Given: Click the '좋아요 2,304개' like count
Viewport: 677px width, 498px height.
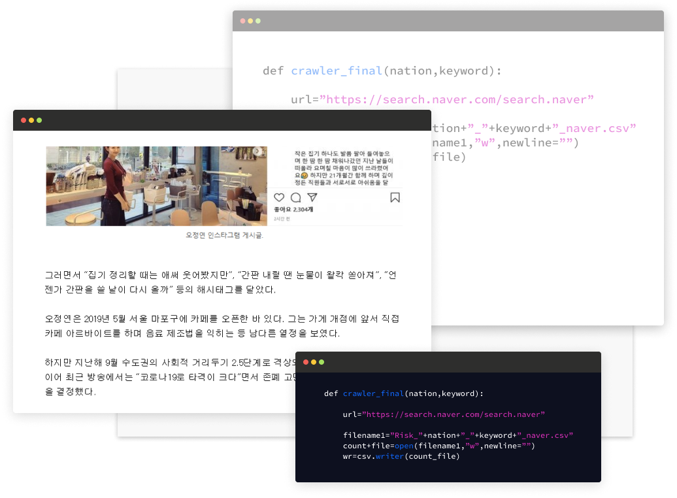Looking at the screenshot, I should point(293,210).
